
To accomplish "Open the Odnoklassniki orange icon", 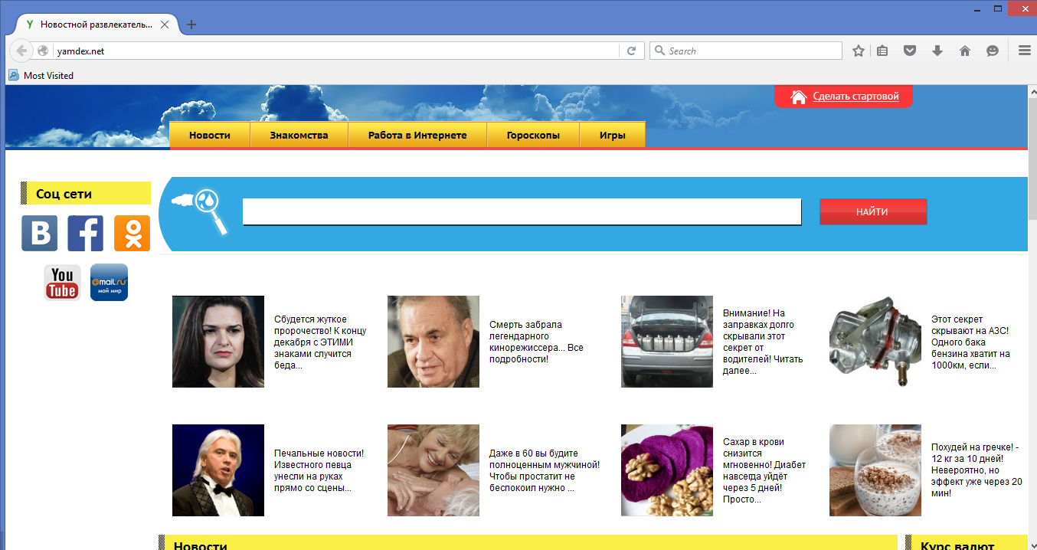I will 132,233.
